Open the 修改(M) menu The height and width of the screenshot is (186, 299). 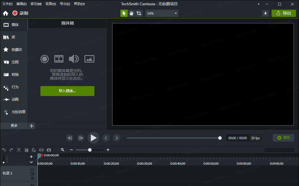[x=36, y=4]
